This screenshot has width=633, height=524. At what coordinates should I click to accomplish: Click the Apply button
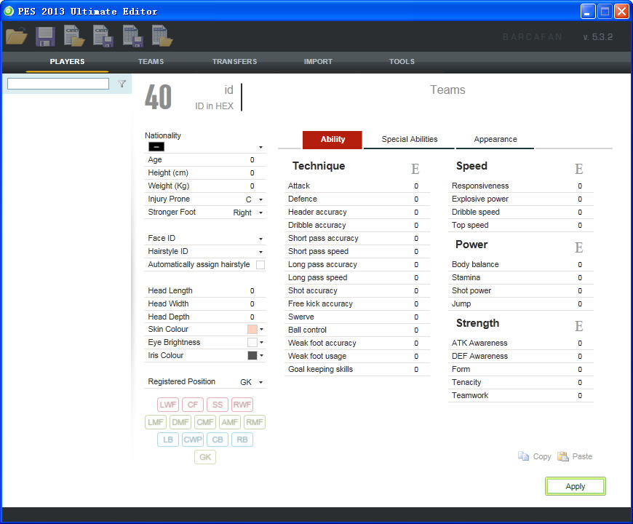tap(576, 486)
